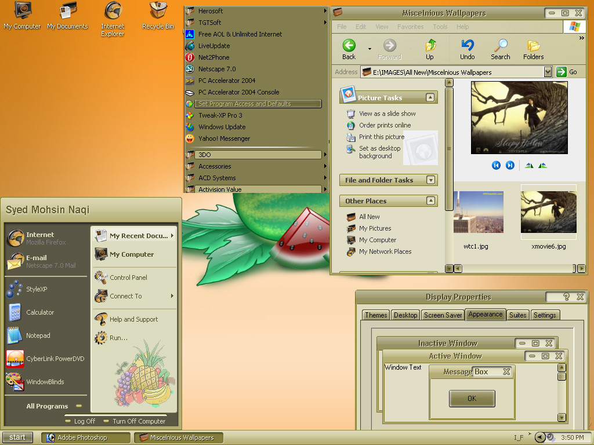Click OK in the Message Box preview
This screenshot has width=594, height=445.
(x=472, y=399)
